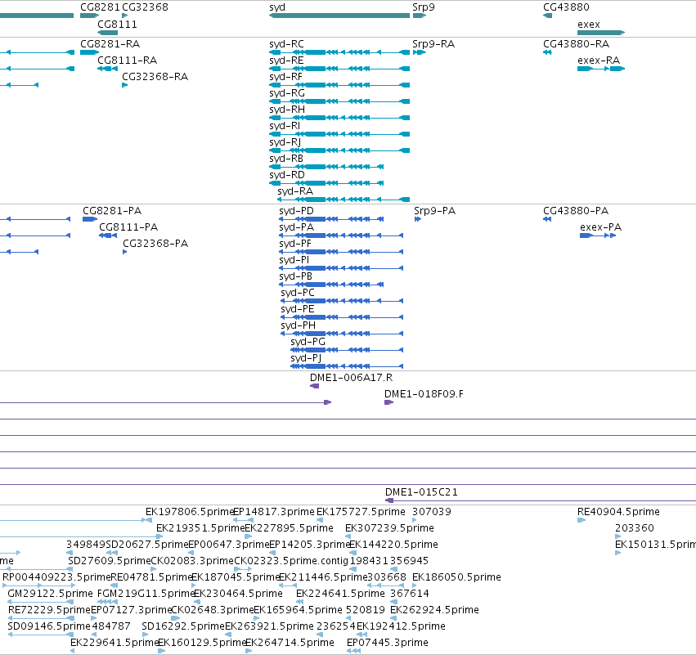Open the exex-RA transcript label
Viewport: 696px width, 655px height.
(x=599, y=61)
